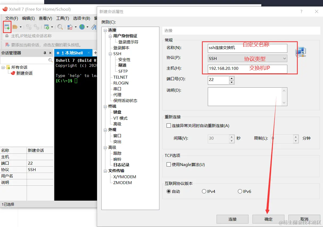This screenshot has height=227, width=323.
Task: Click the 连接 button at dialog bottom
Action: pos(233,219)
